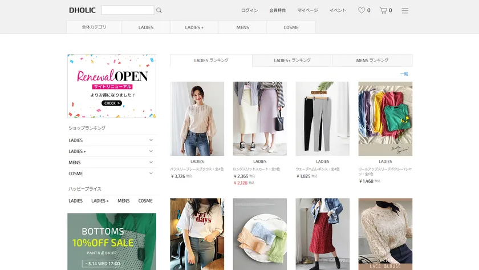The image size is (479, 270).
Task: Click the ウェーブヘムレギンス product title
Action: click(x=318, y=169)
